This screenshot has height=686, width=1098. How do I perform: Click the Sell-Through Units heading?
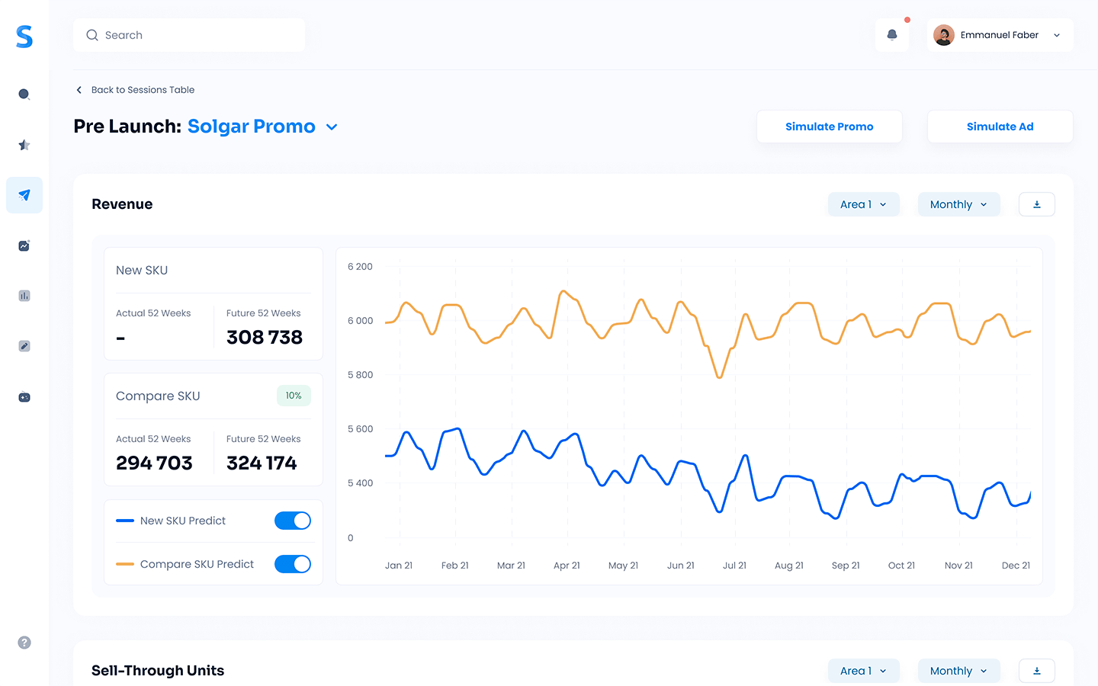[158, 671]
